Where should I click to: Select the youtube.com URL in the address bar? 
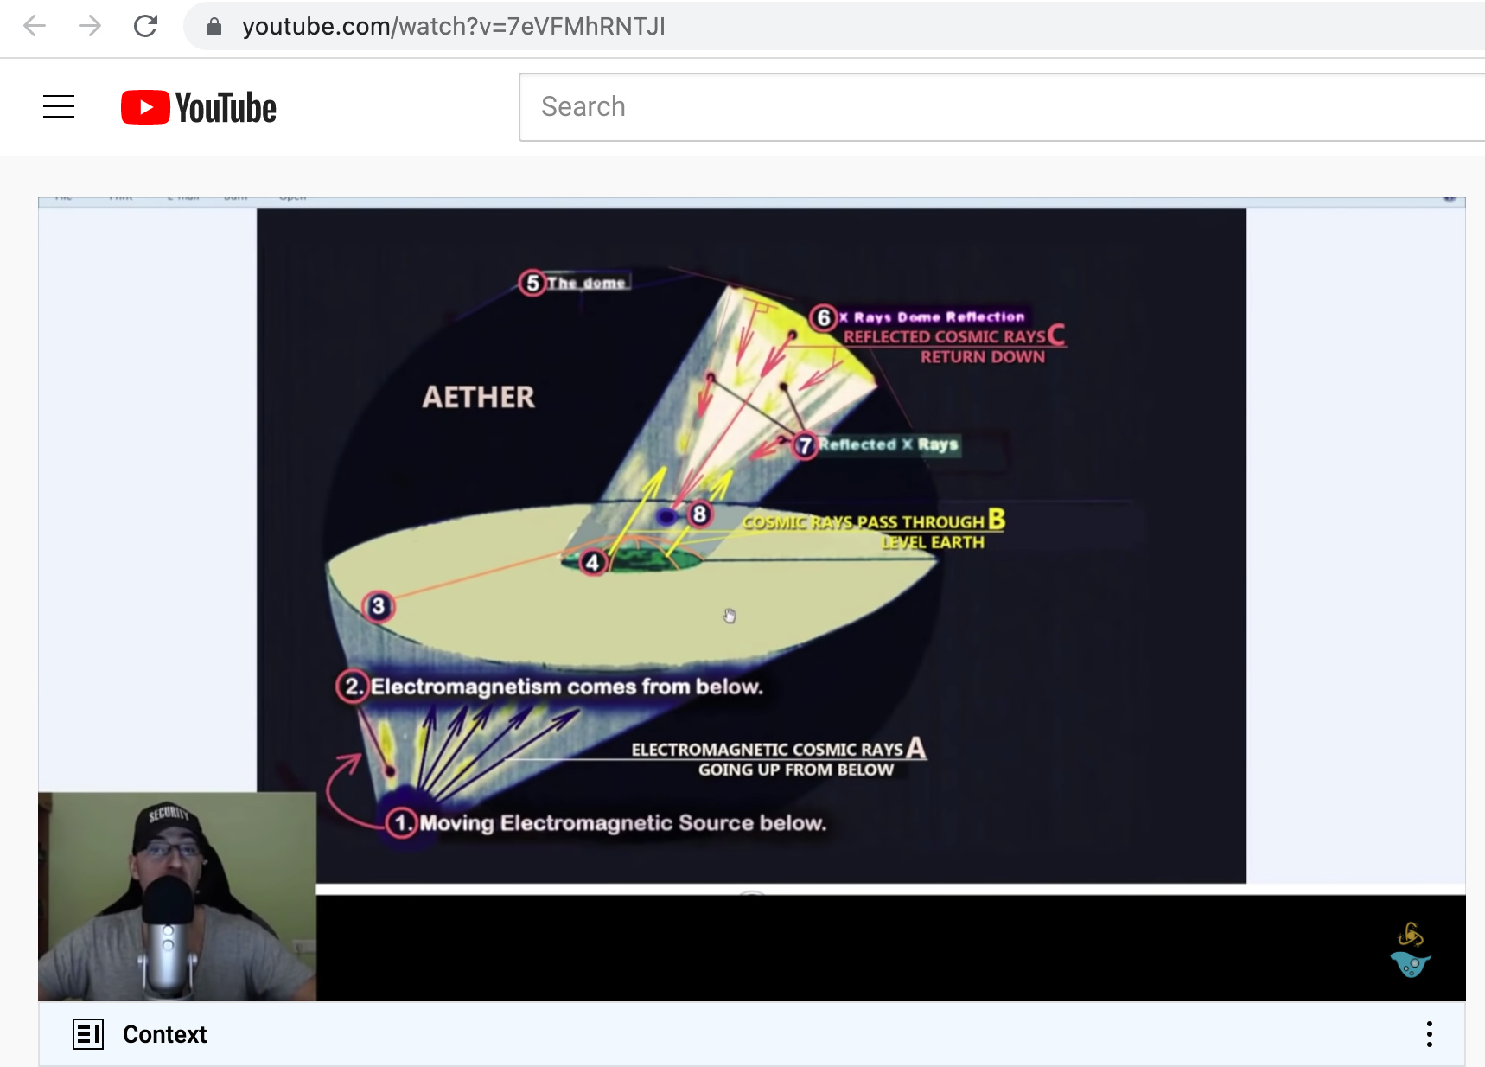453,27
